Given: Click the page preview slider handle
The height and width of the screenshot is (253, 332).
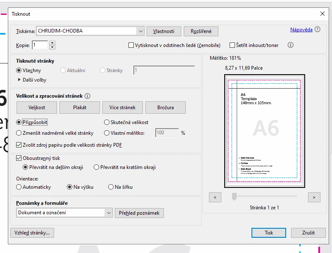Looking at the screenshot, I should tap(234, 197).
